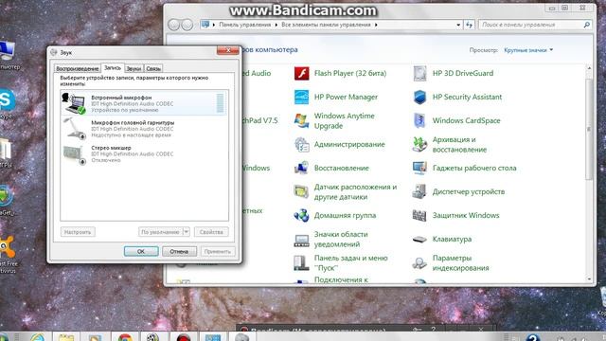Open HP 3D DriveGuard icon

tap(419, 73)
